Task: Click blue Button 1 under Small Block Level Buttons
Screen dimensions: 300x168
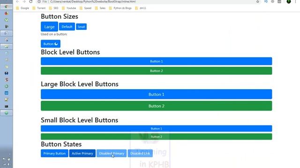Action: pos(156,129)
